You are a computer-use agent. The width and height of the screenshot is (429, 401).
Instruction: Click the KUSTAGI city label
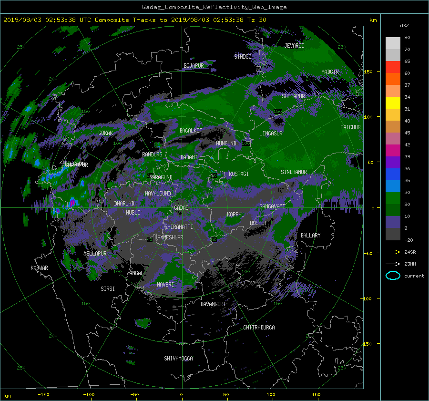239,174
